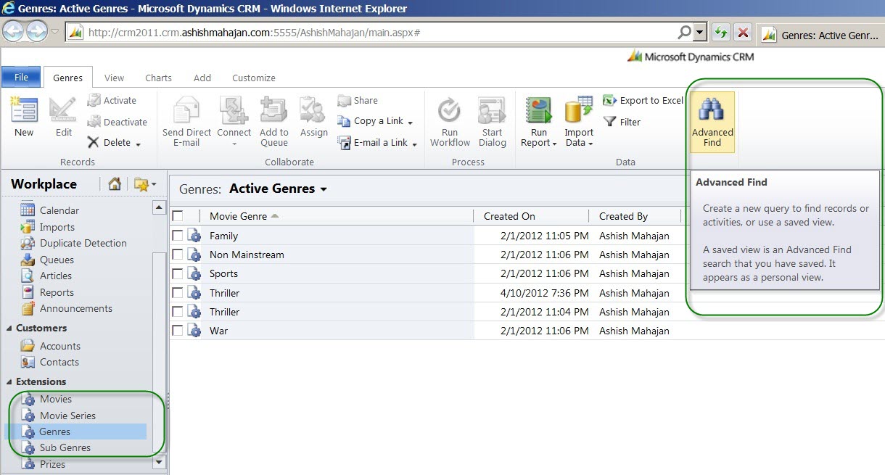Viewport: 885px width, 475px height.
Task: Check the Sports row checkbox
Action: point(178,273)
